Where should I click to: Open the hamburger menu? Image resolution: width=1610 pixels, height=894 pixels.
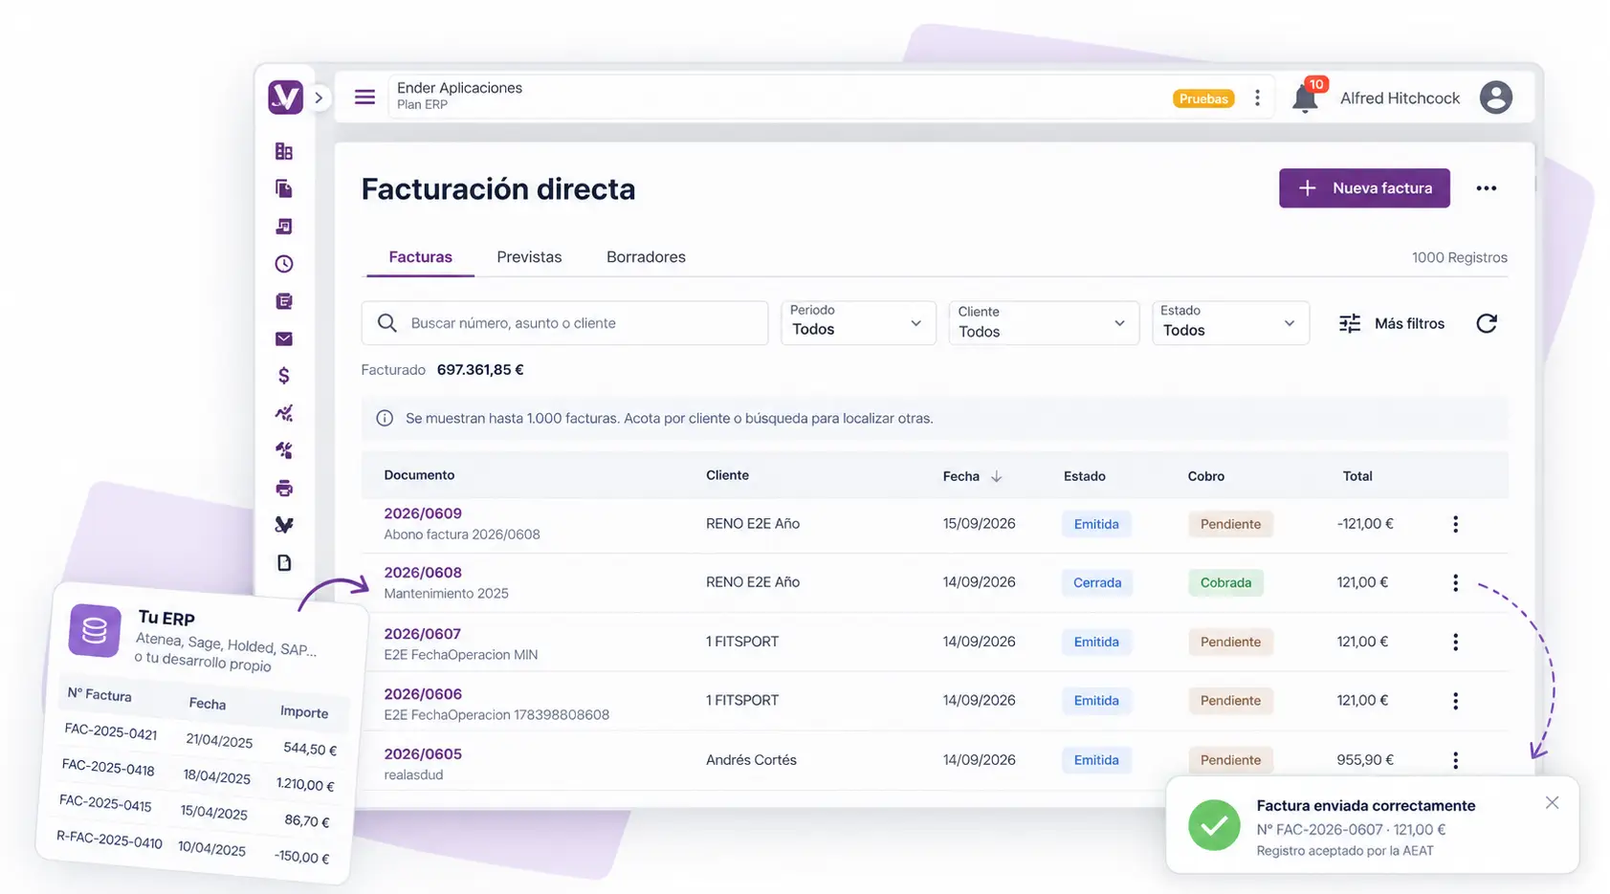click(x=364, y=98)
